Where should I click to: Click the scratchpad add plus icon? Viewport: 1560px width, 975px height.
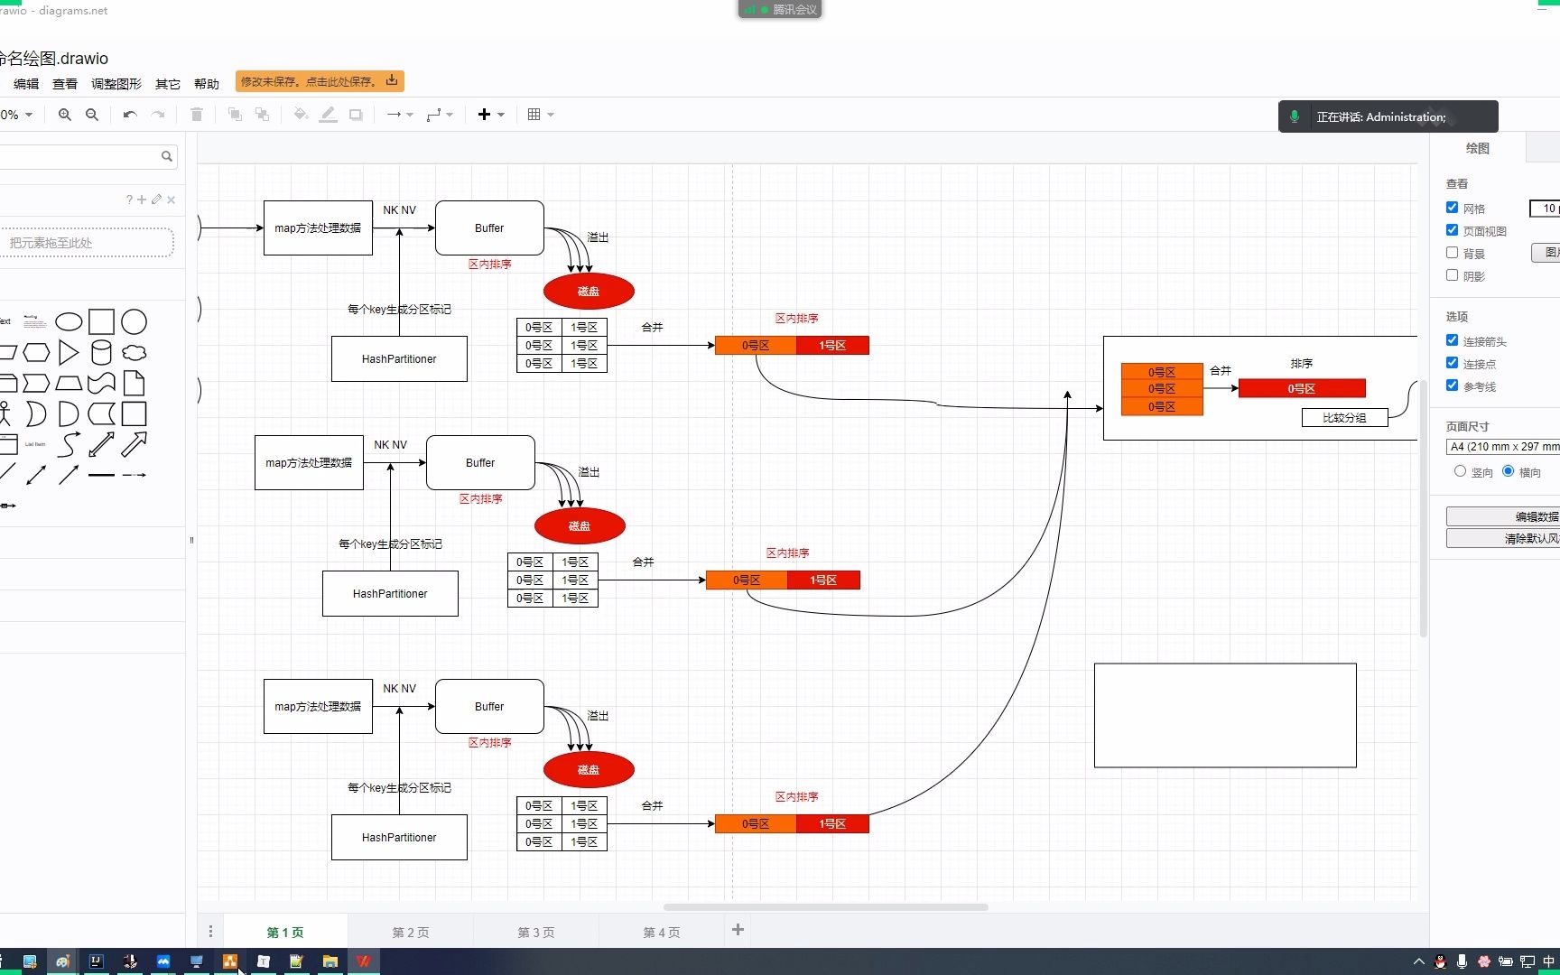(x=142, y=200)
